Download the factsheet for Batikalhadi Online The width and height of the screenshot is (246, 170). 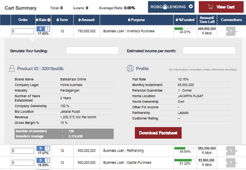click(x=158, y=133)
